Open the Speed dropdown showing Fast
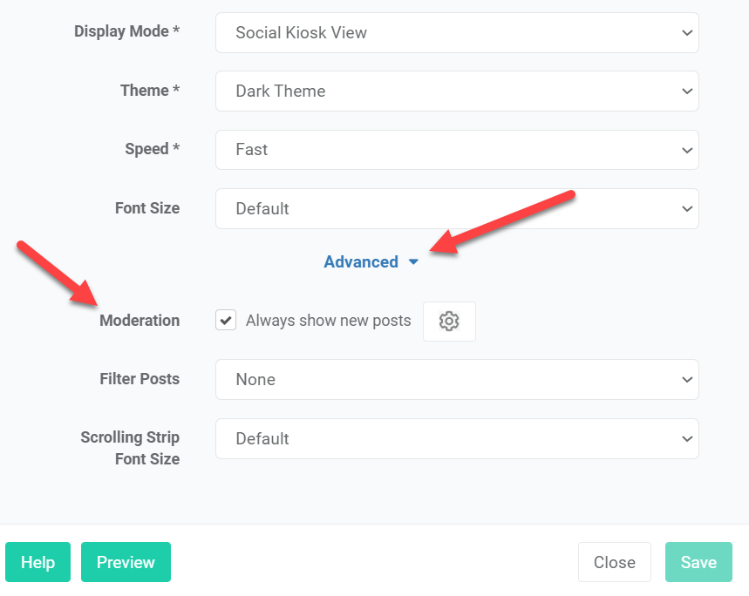This screenshot has width=749, height=596. (457, 150)
